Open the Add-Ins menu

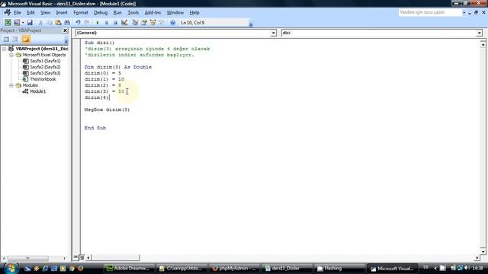tap(152, 13)
